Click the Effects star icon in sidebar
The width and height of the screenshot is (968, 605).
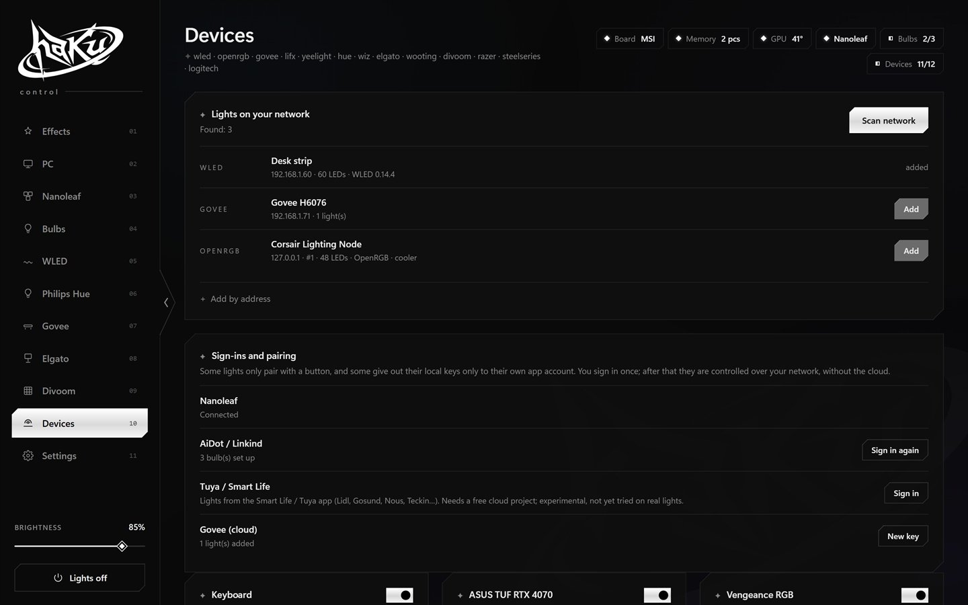28,131
